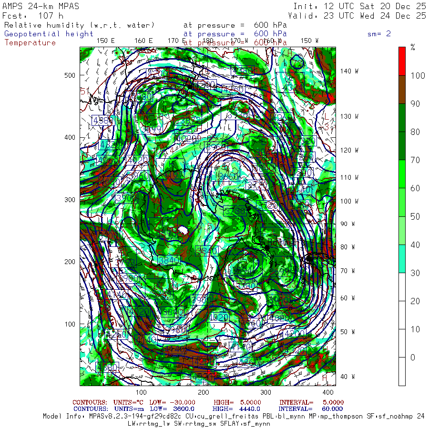Click the '40 W' longitude label
Viewport: 429px width, 429px height.
click(347, 377)
